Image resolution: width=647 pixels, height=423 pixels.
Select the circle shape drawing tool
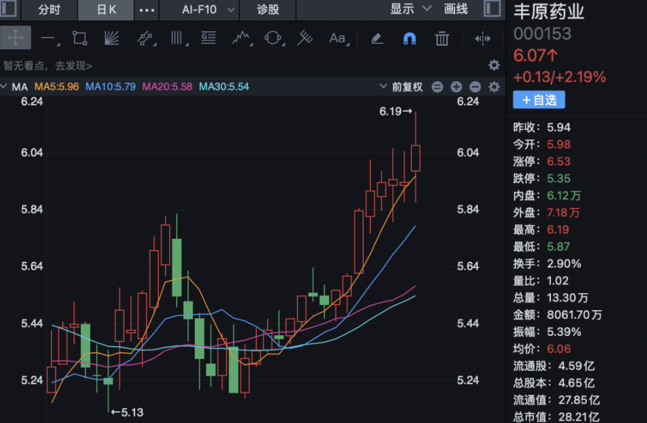[x=274, y=39]
